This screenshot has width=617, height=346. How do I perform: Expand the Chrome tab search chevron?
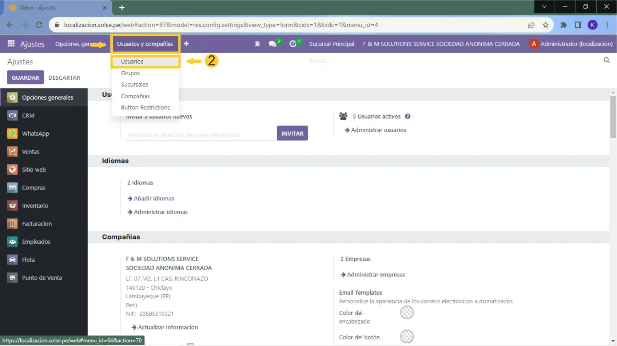(x=544, y=6)
